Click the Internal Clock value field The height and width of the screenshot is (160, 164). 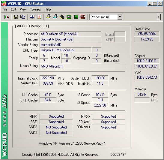48,78
